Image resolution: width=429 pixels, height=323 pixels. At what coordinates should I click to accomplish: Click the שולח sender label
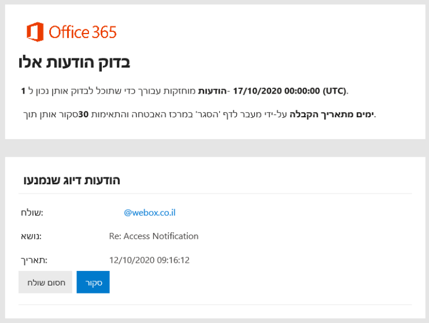pyautogui.click(x=31, y=213)
